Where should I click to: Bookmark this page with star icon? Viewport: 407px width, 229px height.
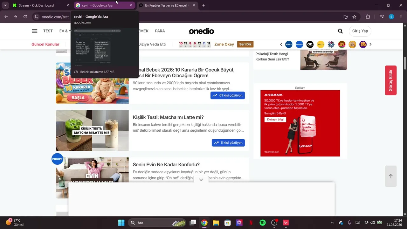point(354,17)
